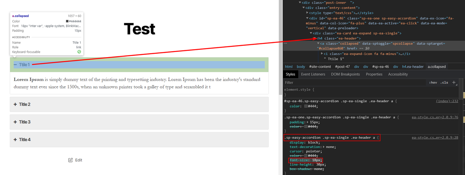Viewport: 465px width, 175px height.
Task: Expand the style type="text/css" node
Action: coord(307,13)
